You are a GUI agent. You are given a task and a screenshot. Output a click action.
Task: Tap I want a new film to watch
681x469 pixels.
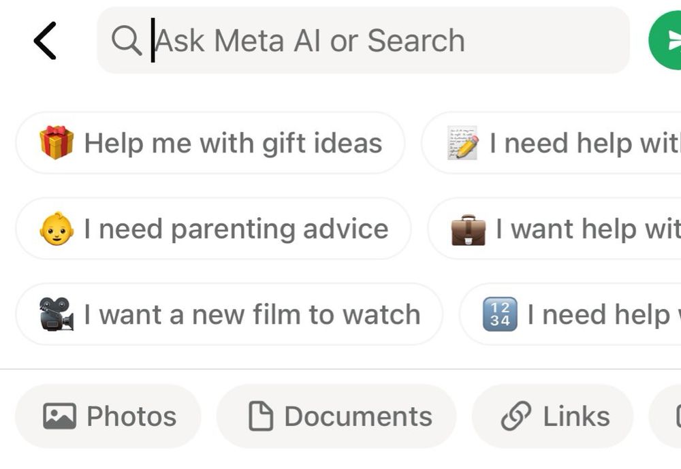(x=252, y=314)
